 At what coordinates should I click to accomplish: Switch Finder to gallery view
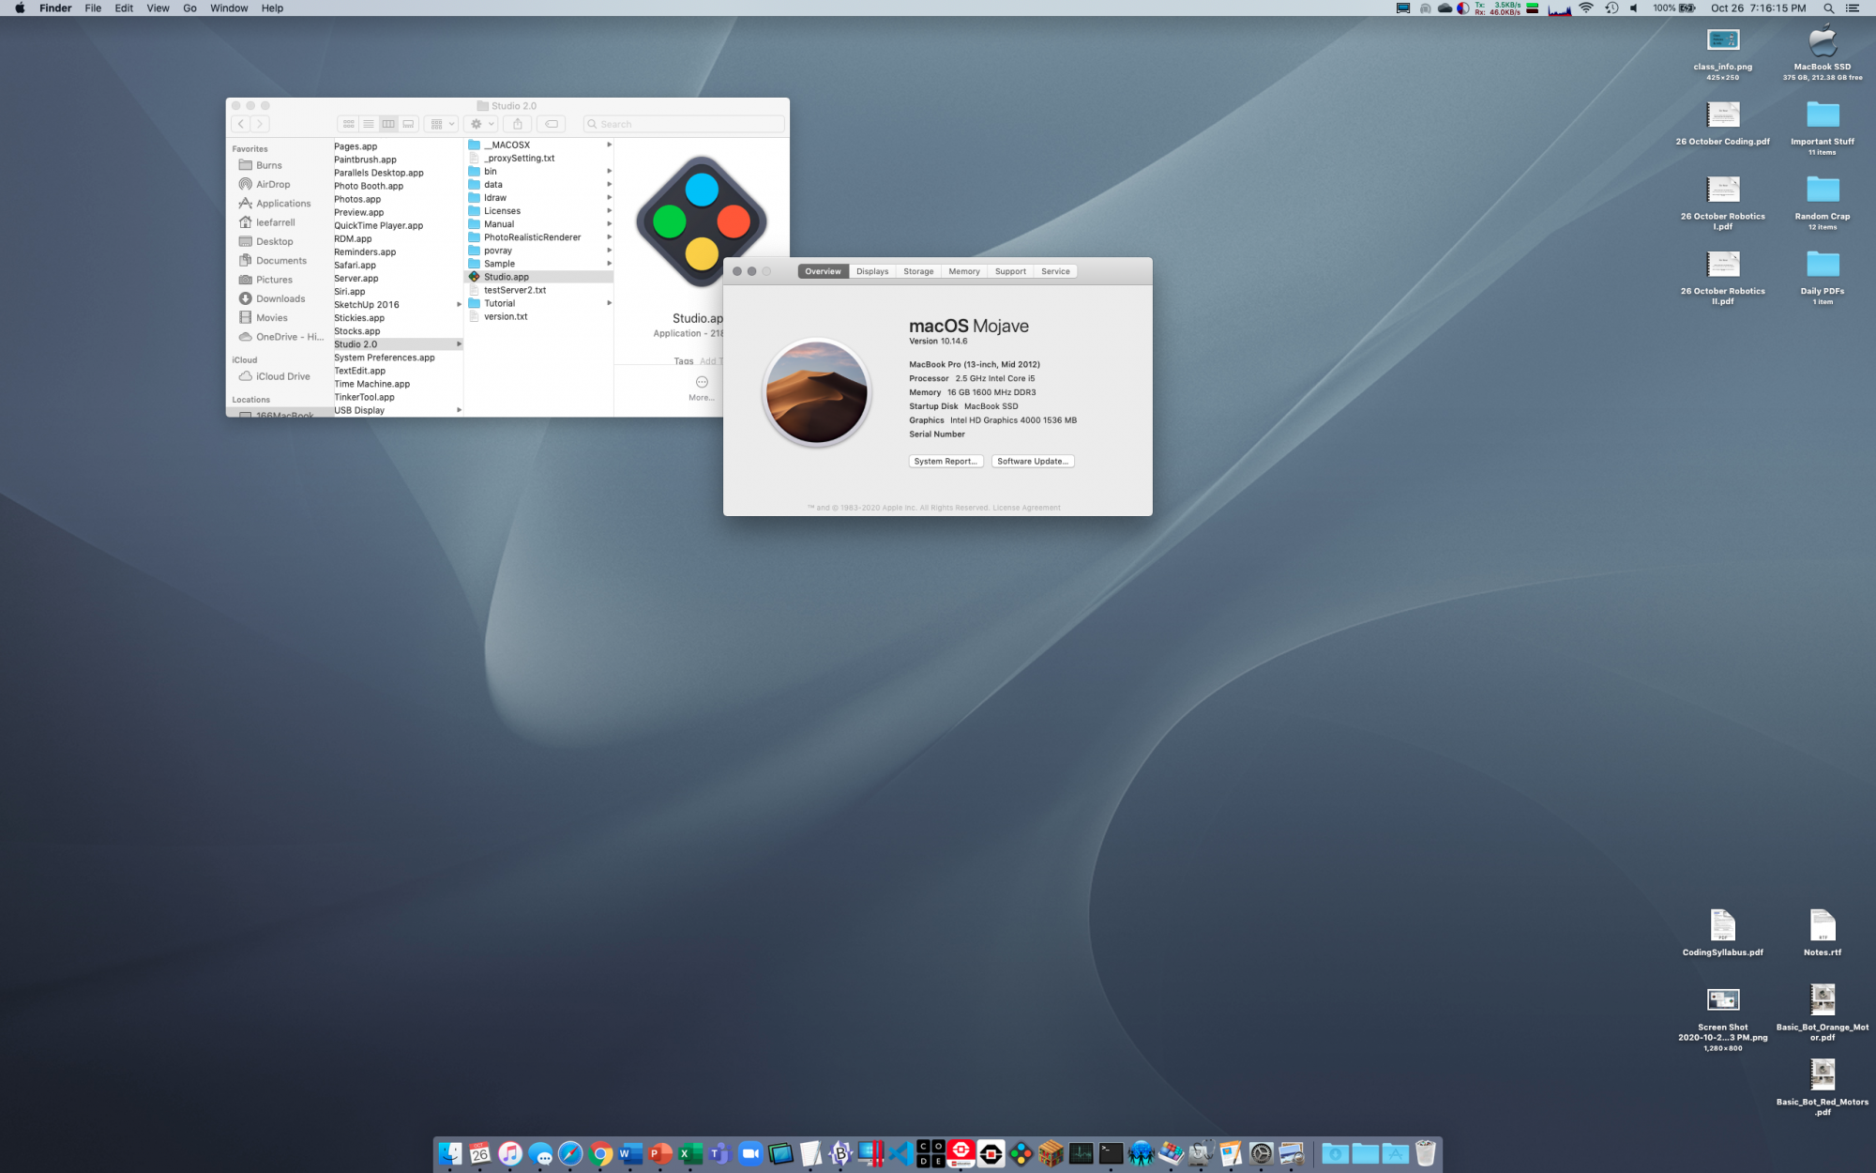click(x=408, y=124)
